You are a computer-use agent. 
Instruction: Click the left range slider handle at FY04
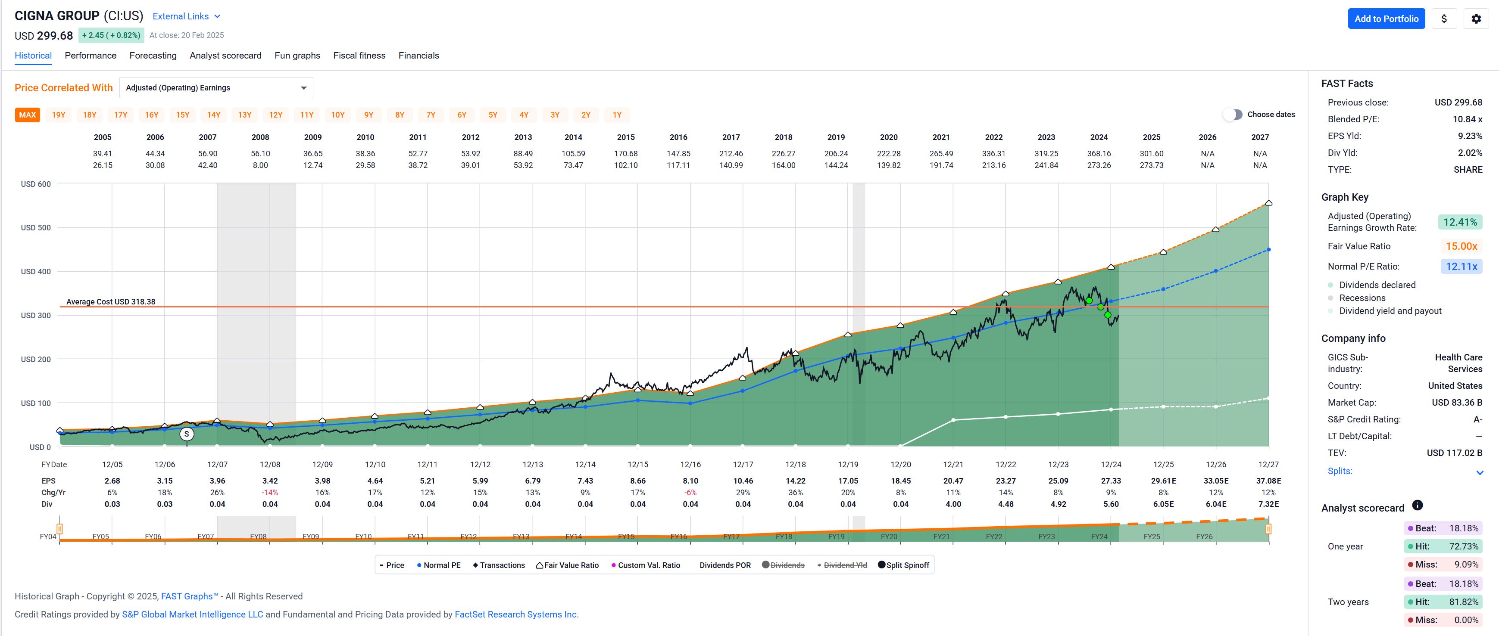(59, 529)
